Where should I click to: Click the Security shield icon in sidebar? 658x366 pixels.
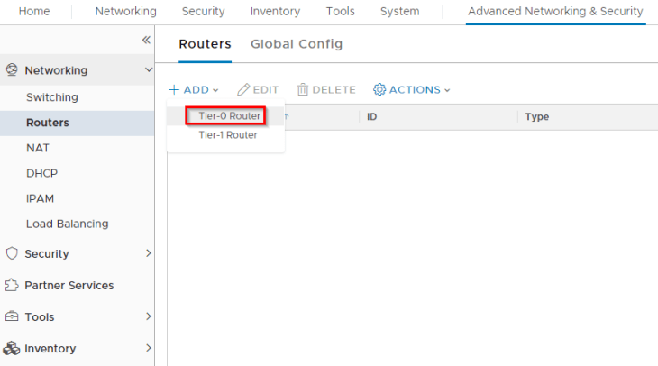[x=12, y=254]
